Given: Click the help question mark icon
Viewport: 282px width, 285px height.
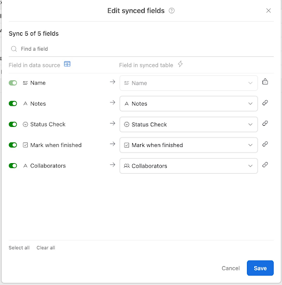Looking at the screenshot, I should pos(171,11).
